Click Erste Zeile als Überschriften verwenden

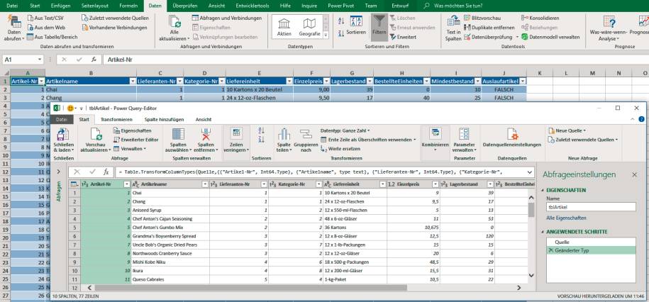tap(368, 140)
